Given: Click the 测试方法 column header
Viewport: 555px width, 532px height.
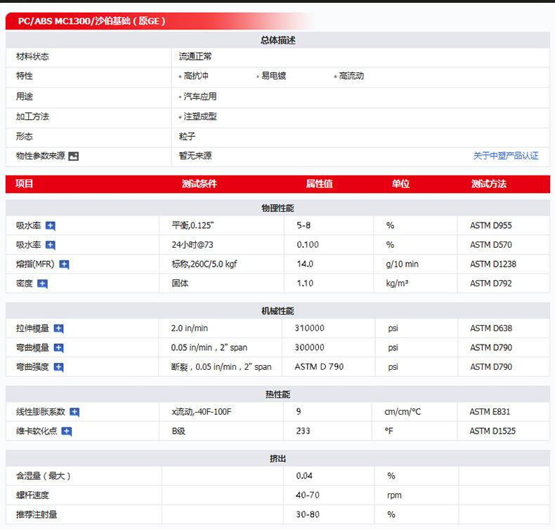Looking at the screenshot, I should pyautogui.click(x=489, y=184).
